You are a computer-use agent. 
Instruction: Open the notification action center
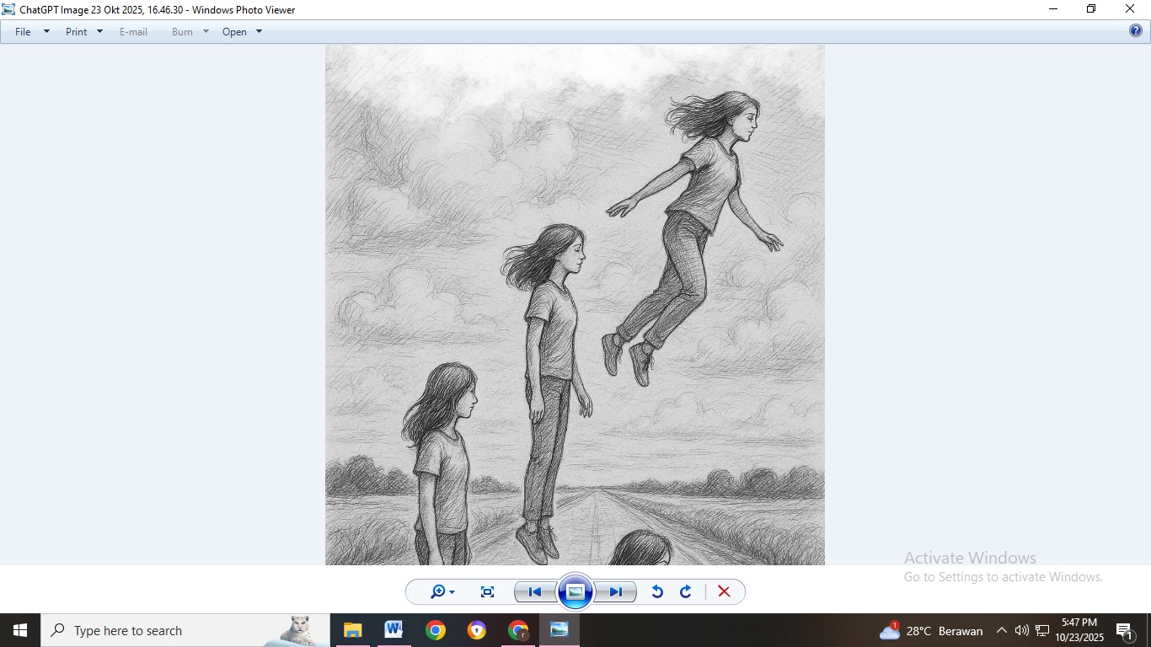tap(1124, 630)
